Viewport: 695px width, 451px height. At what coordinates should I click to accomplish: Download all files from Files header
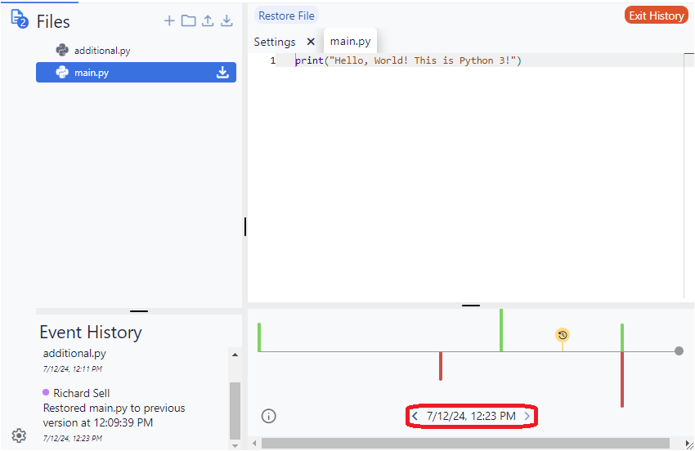pos(226,21)
